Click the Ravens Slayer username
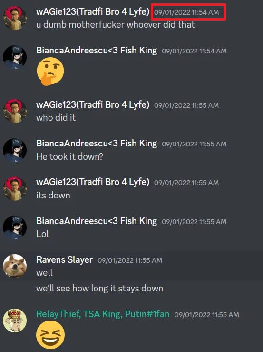 click(x=65, y=260)
